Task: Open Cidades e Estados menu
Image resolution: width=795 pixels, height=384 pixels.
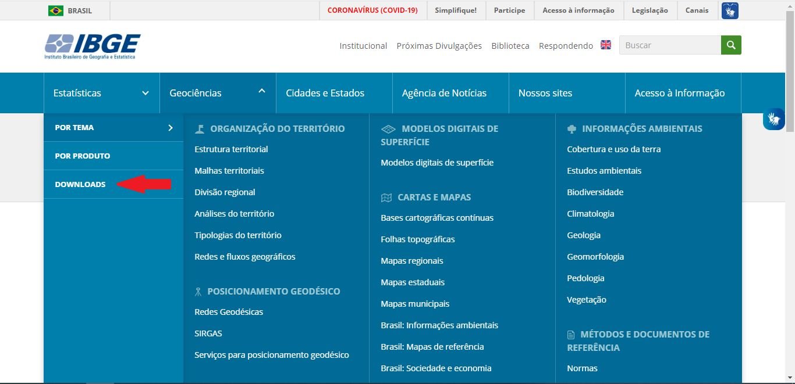Action: pyautogui.click(x=325, y=93)
